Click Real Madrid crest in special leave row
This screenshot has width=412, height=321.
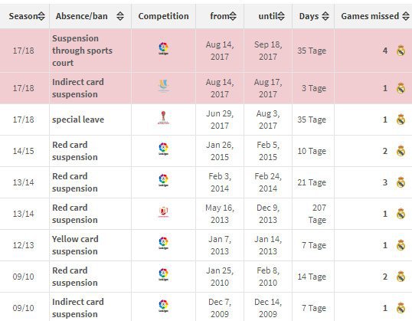point(401,120)
